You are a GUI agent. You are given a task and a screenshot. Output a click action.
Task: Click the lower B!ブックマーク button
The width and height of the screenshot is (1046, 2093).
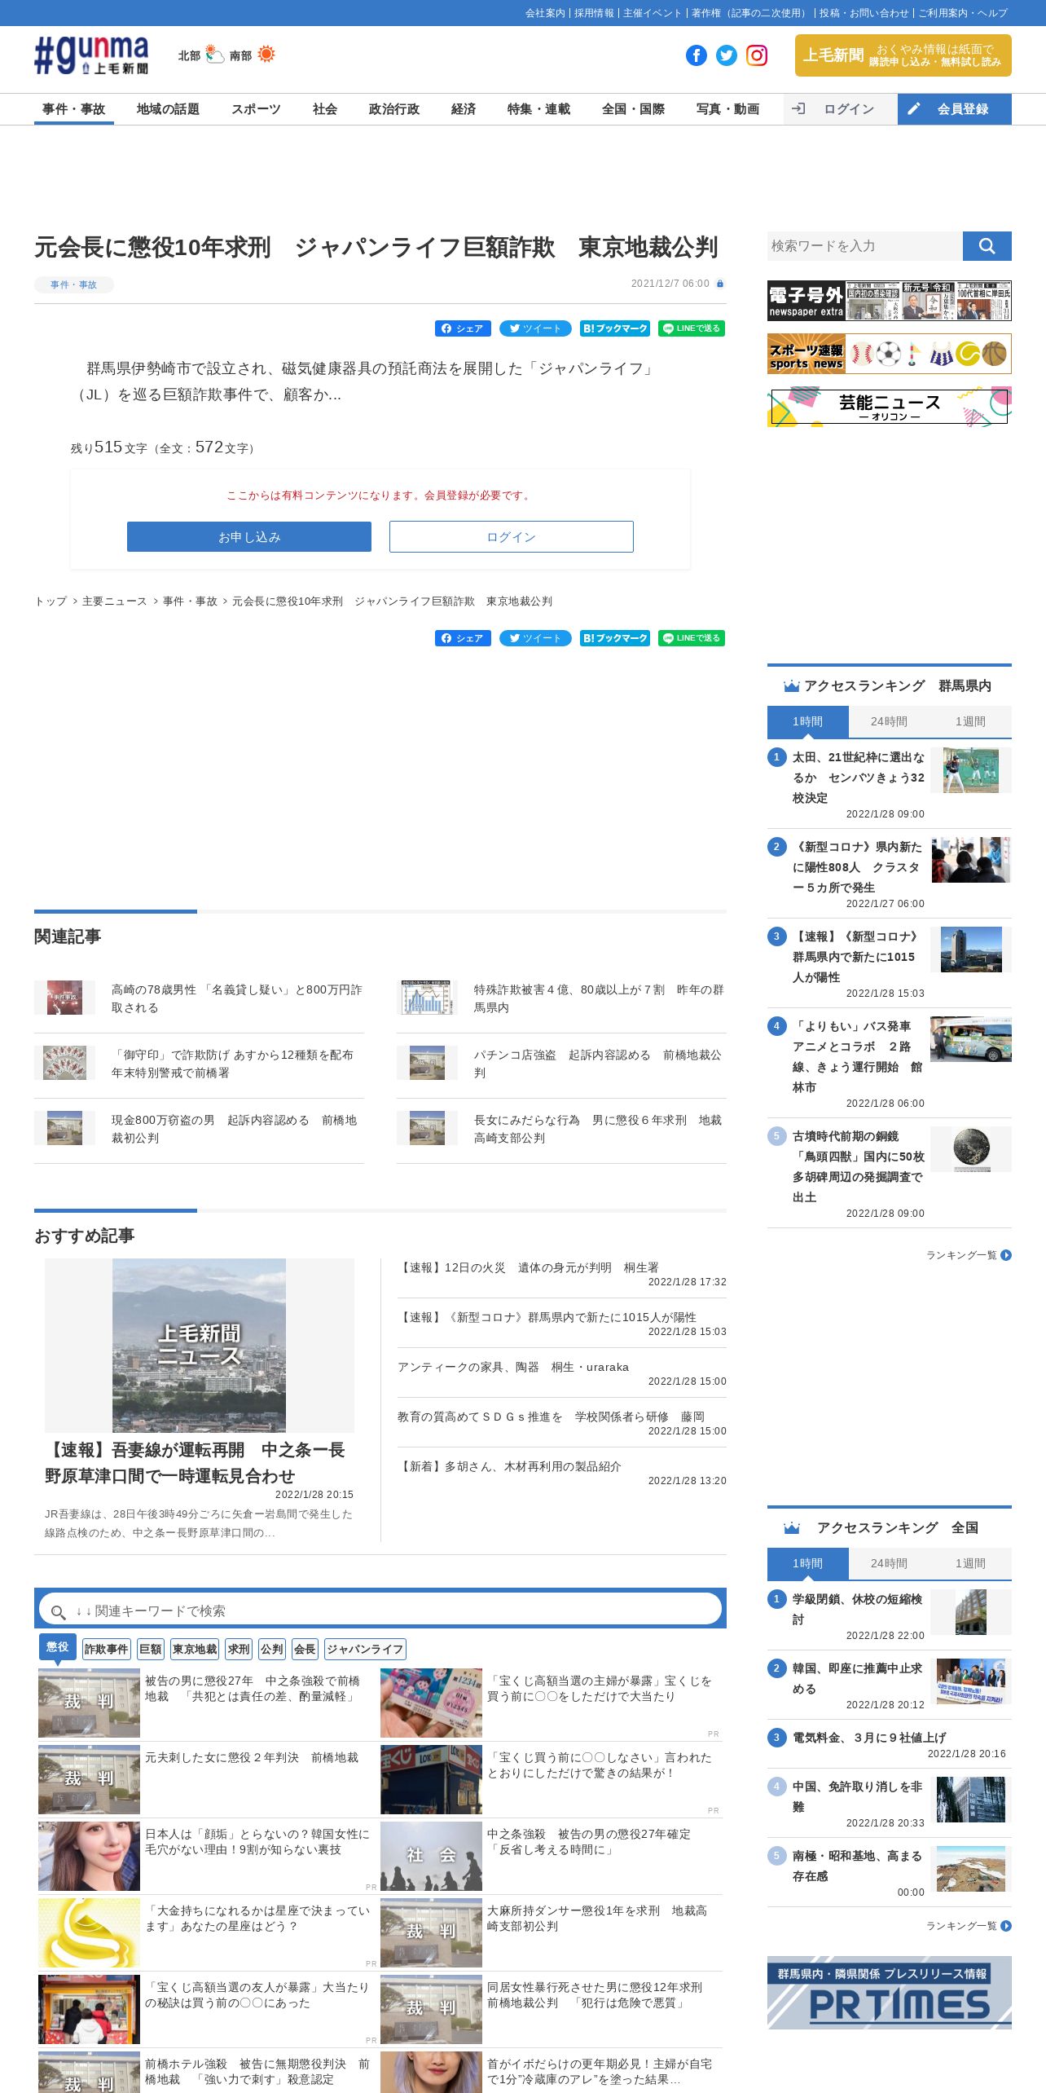(x=615, y=638)
